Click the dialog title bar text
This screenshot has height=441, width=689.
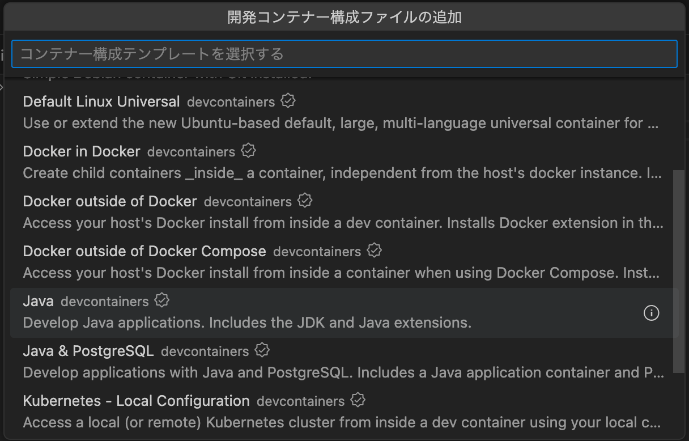tap(344, 17)
